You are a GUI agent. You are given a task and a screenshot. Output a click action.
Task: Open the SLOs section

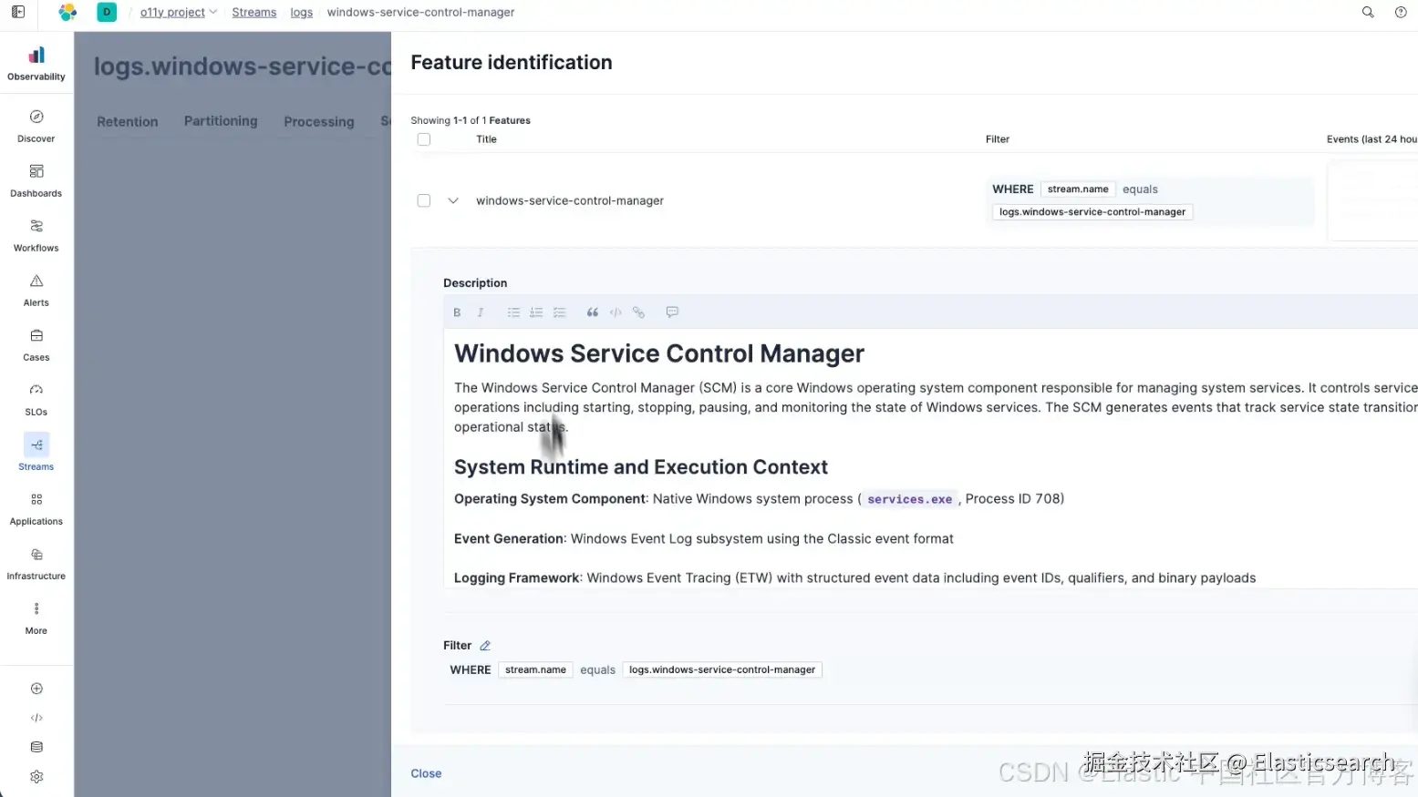pyautogui.click(x=36, y=399)
